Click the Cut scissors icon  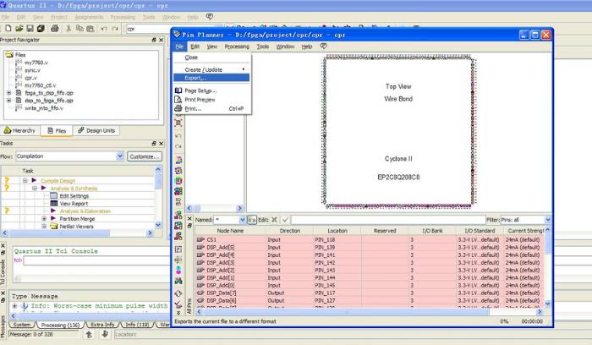pyautogui.click(x=69, y=29)
